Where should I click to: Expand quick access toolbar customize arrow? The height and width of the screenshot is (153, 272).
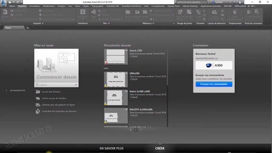[x=22, y=2]
